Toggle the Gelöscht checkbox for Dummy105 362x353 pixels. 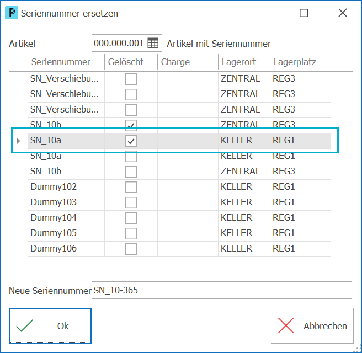131,233
